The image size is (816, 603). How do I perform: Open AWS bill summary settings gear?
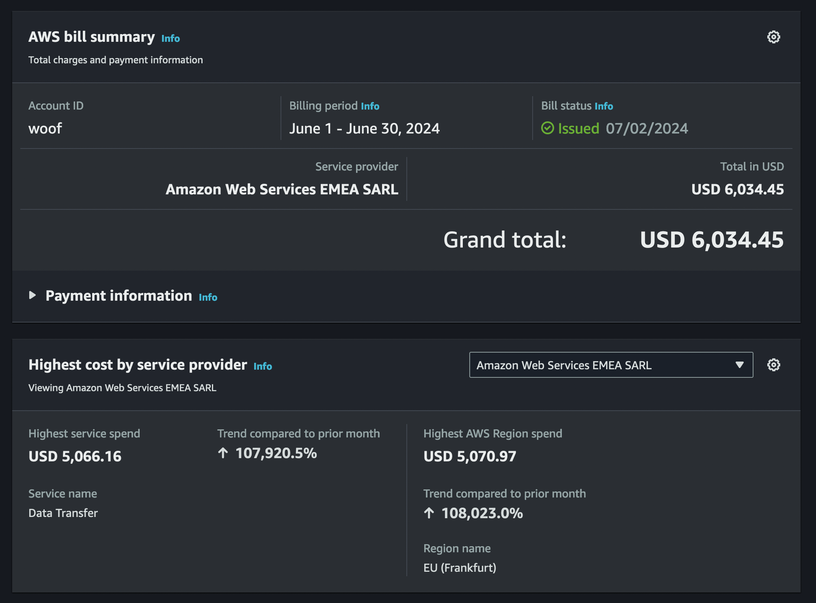(773, 37)
